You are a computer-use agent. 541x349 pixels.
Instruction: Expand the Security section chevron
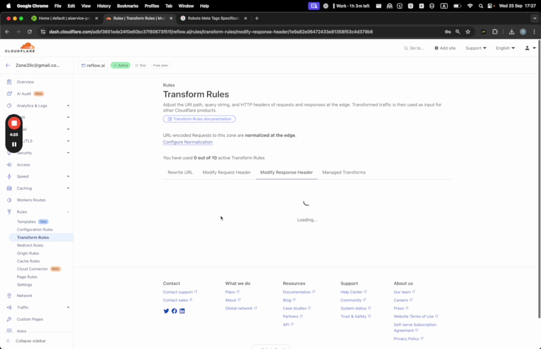(68, 153)
